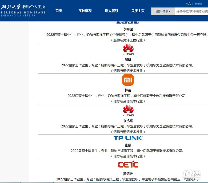
Task: Open the 首页 menu item
Action: point(59,11)
